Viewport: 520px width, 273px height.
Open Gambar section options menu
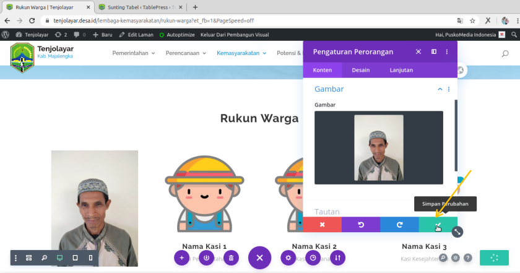(449, 89)
